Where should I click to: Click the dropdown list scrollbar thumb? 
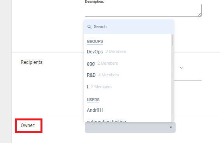[x=172, y=41]
